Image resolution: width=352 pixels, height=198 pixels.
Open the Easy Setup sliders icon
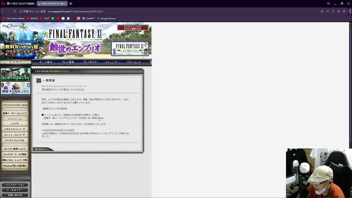(x=339, y=11)
